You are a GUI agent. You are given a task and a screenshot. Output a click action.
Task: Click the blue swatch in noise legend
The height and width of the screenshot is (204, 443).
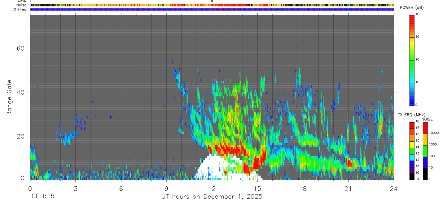pos(425,163)
